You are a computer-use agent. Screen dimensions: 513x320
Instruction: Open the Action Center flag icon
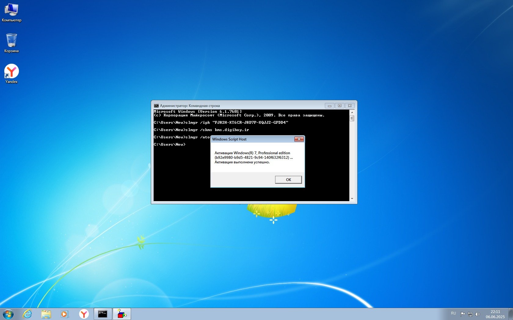tap(463, 314)
